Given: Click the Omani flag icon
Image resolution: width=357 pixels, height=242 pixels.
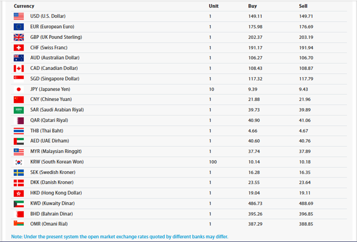Looking at the screenshot, I should 19,223.
